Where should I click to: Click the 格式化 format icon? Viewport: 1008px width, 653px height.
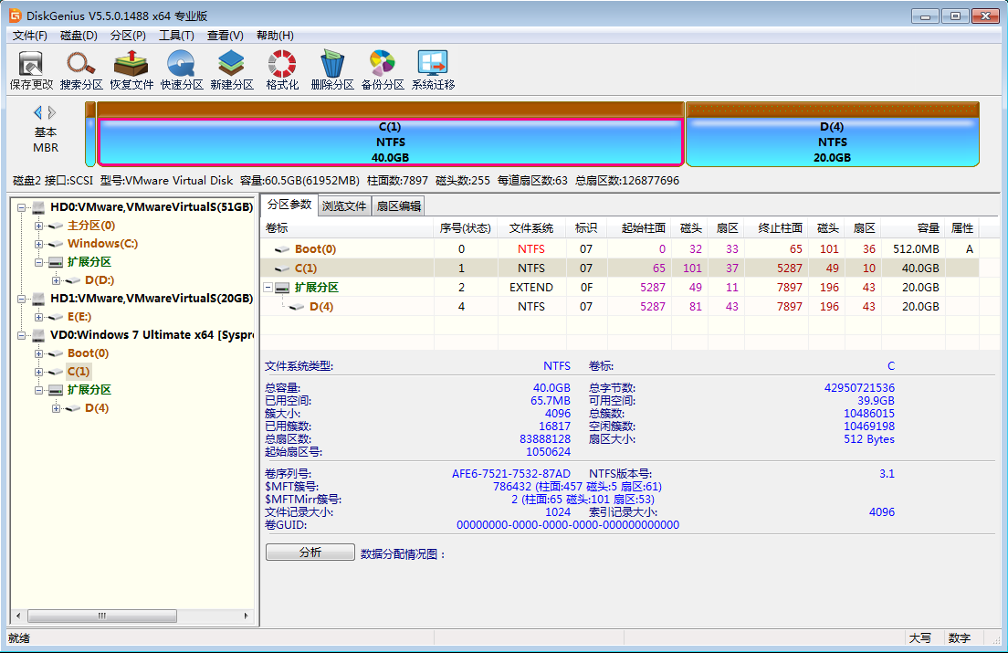point(282,69)
